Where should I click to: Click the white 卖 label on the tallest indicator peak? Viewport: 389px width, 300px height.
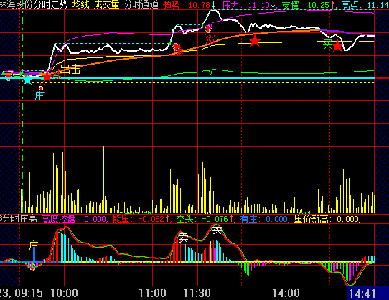point(217,229)
